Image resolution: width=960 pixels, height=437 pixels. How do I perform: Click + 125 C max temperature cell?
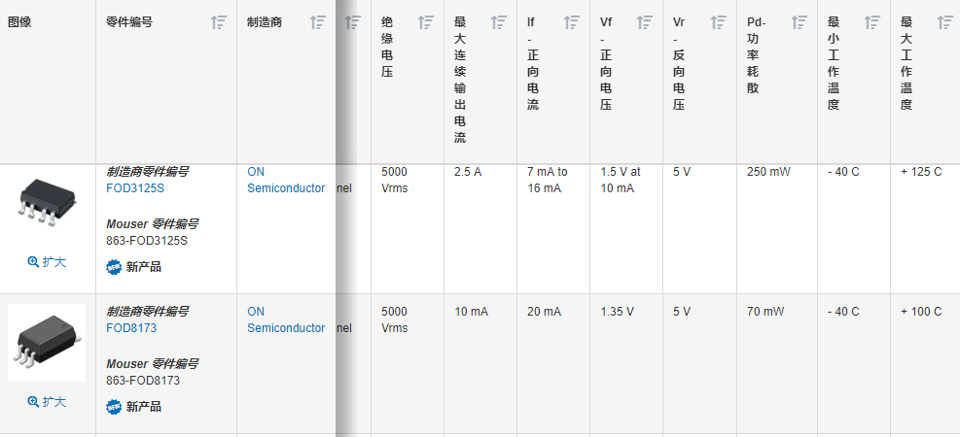tap(921, 172)
